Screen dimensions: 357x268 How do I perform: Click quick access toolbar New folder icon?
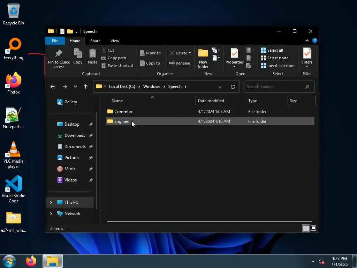click(70, 31)
